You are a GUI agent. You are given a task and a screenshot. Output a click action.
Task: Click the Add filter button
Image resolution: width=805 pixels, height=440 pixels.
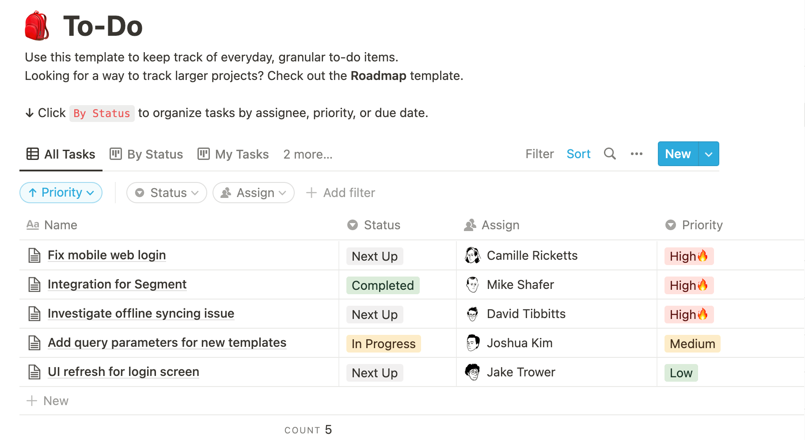tap(341, 193)
